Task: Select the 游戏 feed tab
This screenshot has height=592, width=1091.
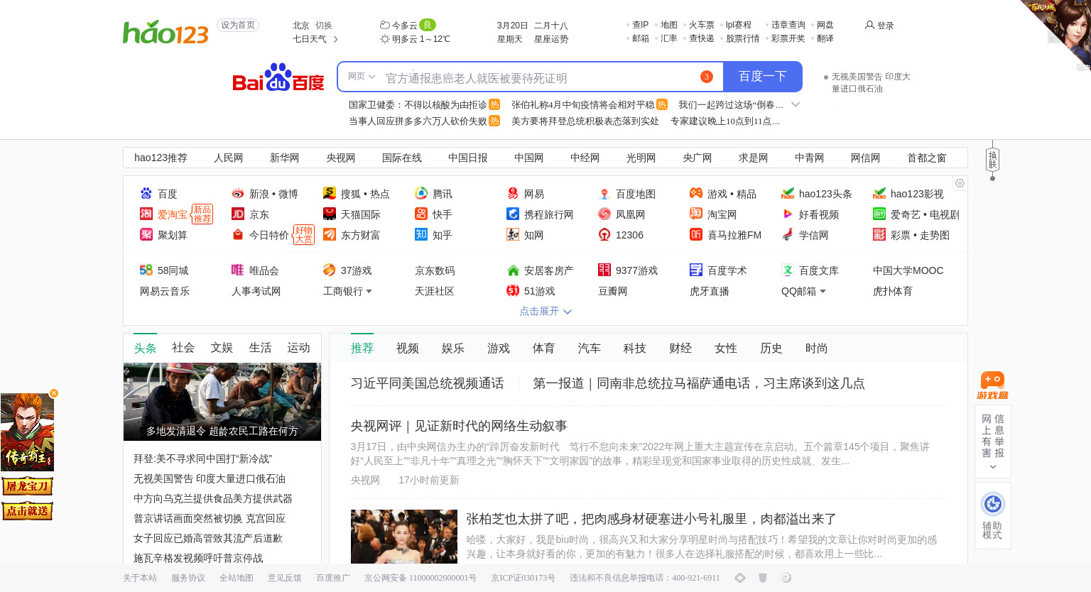Action: point(499,348)
